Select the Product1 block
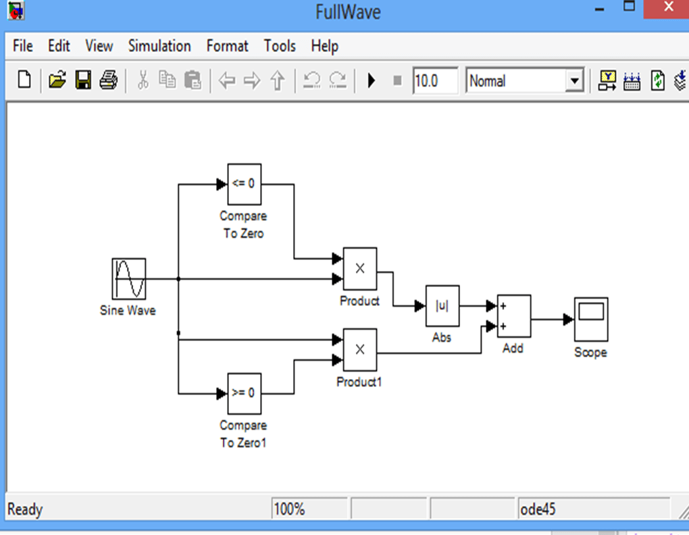Image resolution: width=689 pixels, height=535 pixels. (x=360, y=350)
